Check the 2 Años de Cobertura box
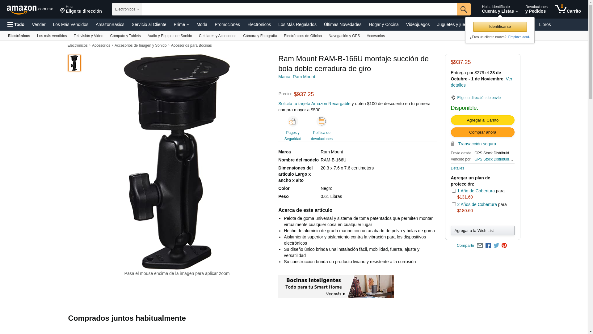The image size is (593, 334). click(x=454, y=204)
